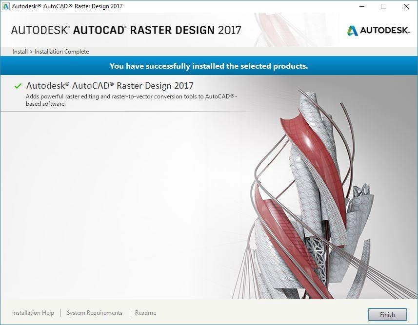The height and width of the screenshot is (325, 418).
Task: Open the Installation Help link
Action: pyautogui.click(x=33, y=313)
